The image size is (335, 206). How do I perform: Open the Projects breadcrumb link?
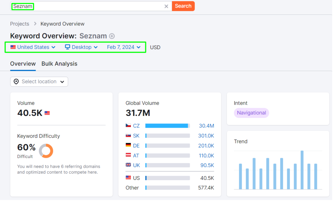click(20, 24)
